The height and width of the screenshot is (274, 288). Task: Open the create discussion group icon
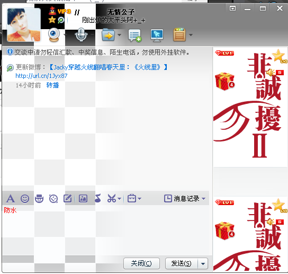(135, 35)
